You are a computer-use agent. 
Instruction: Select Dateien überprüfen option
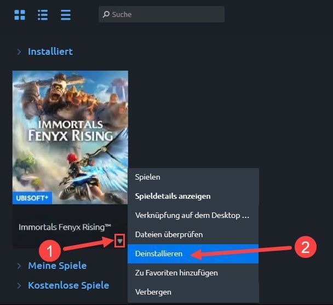point(193,234)
